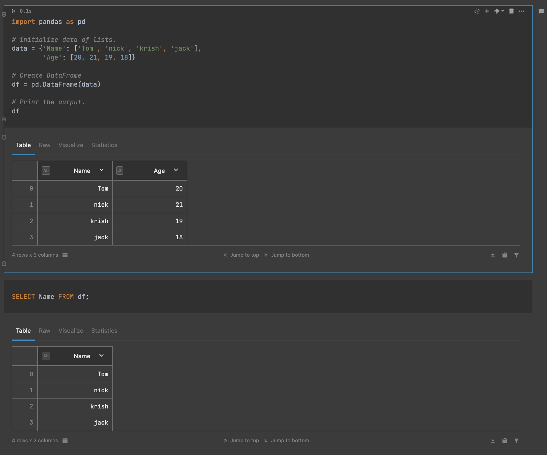
Task: Copy first table to clipboard
Action: pos(504,255)
